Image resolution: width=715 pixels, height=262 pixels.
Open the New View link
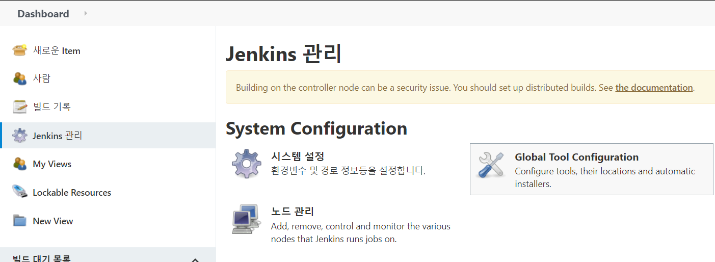(53, 221)
